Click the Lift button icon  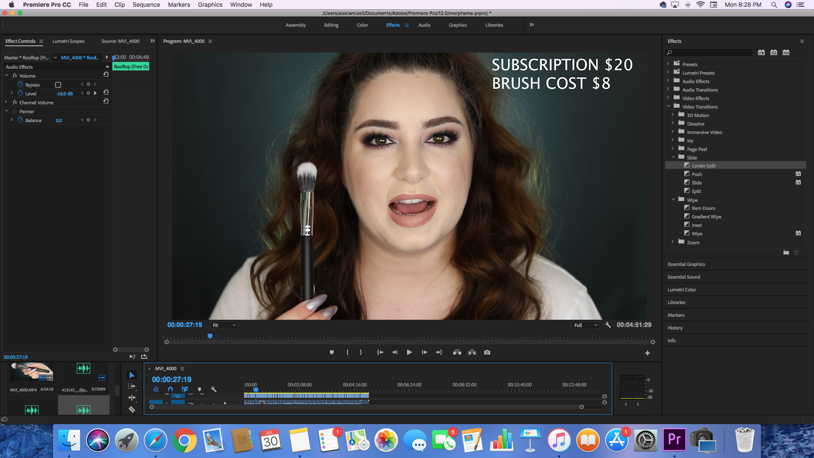point(457,352)
